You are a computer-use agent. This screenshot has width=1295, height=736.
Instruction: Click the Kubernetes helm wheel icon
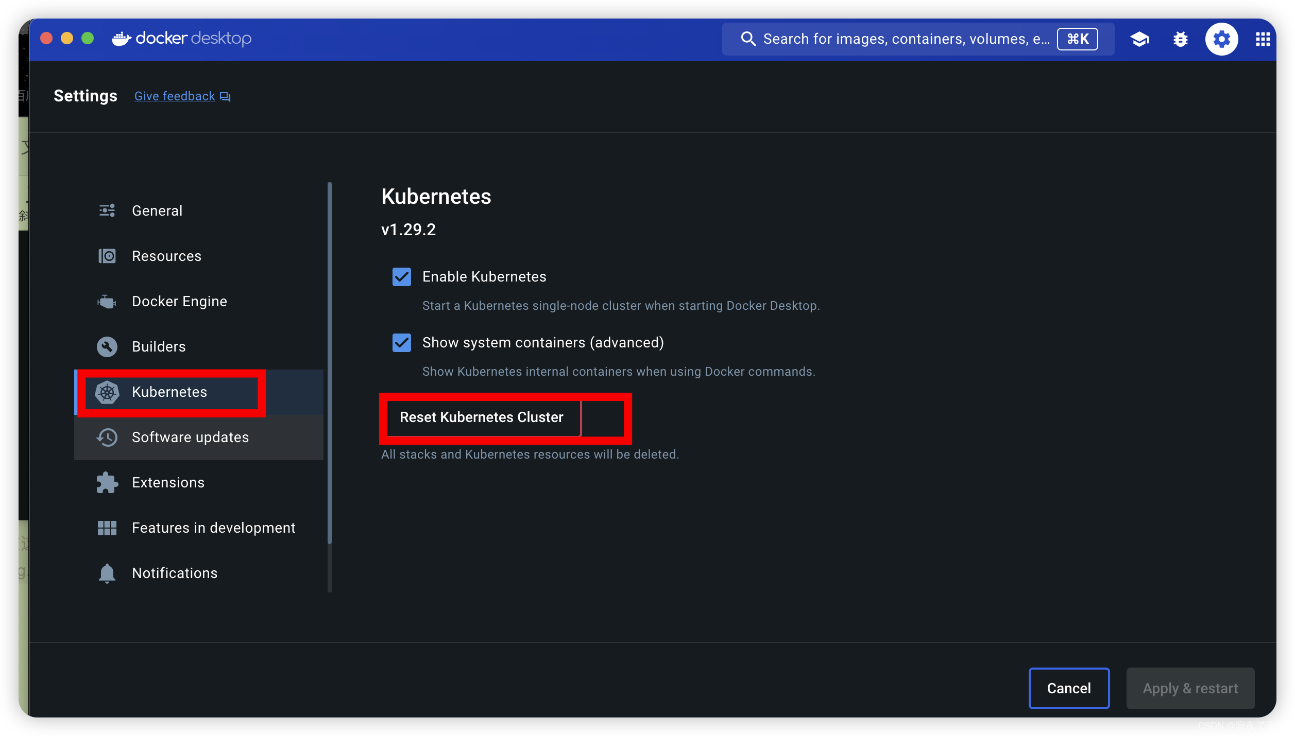107,392
